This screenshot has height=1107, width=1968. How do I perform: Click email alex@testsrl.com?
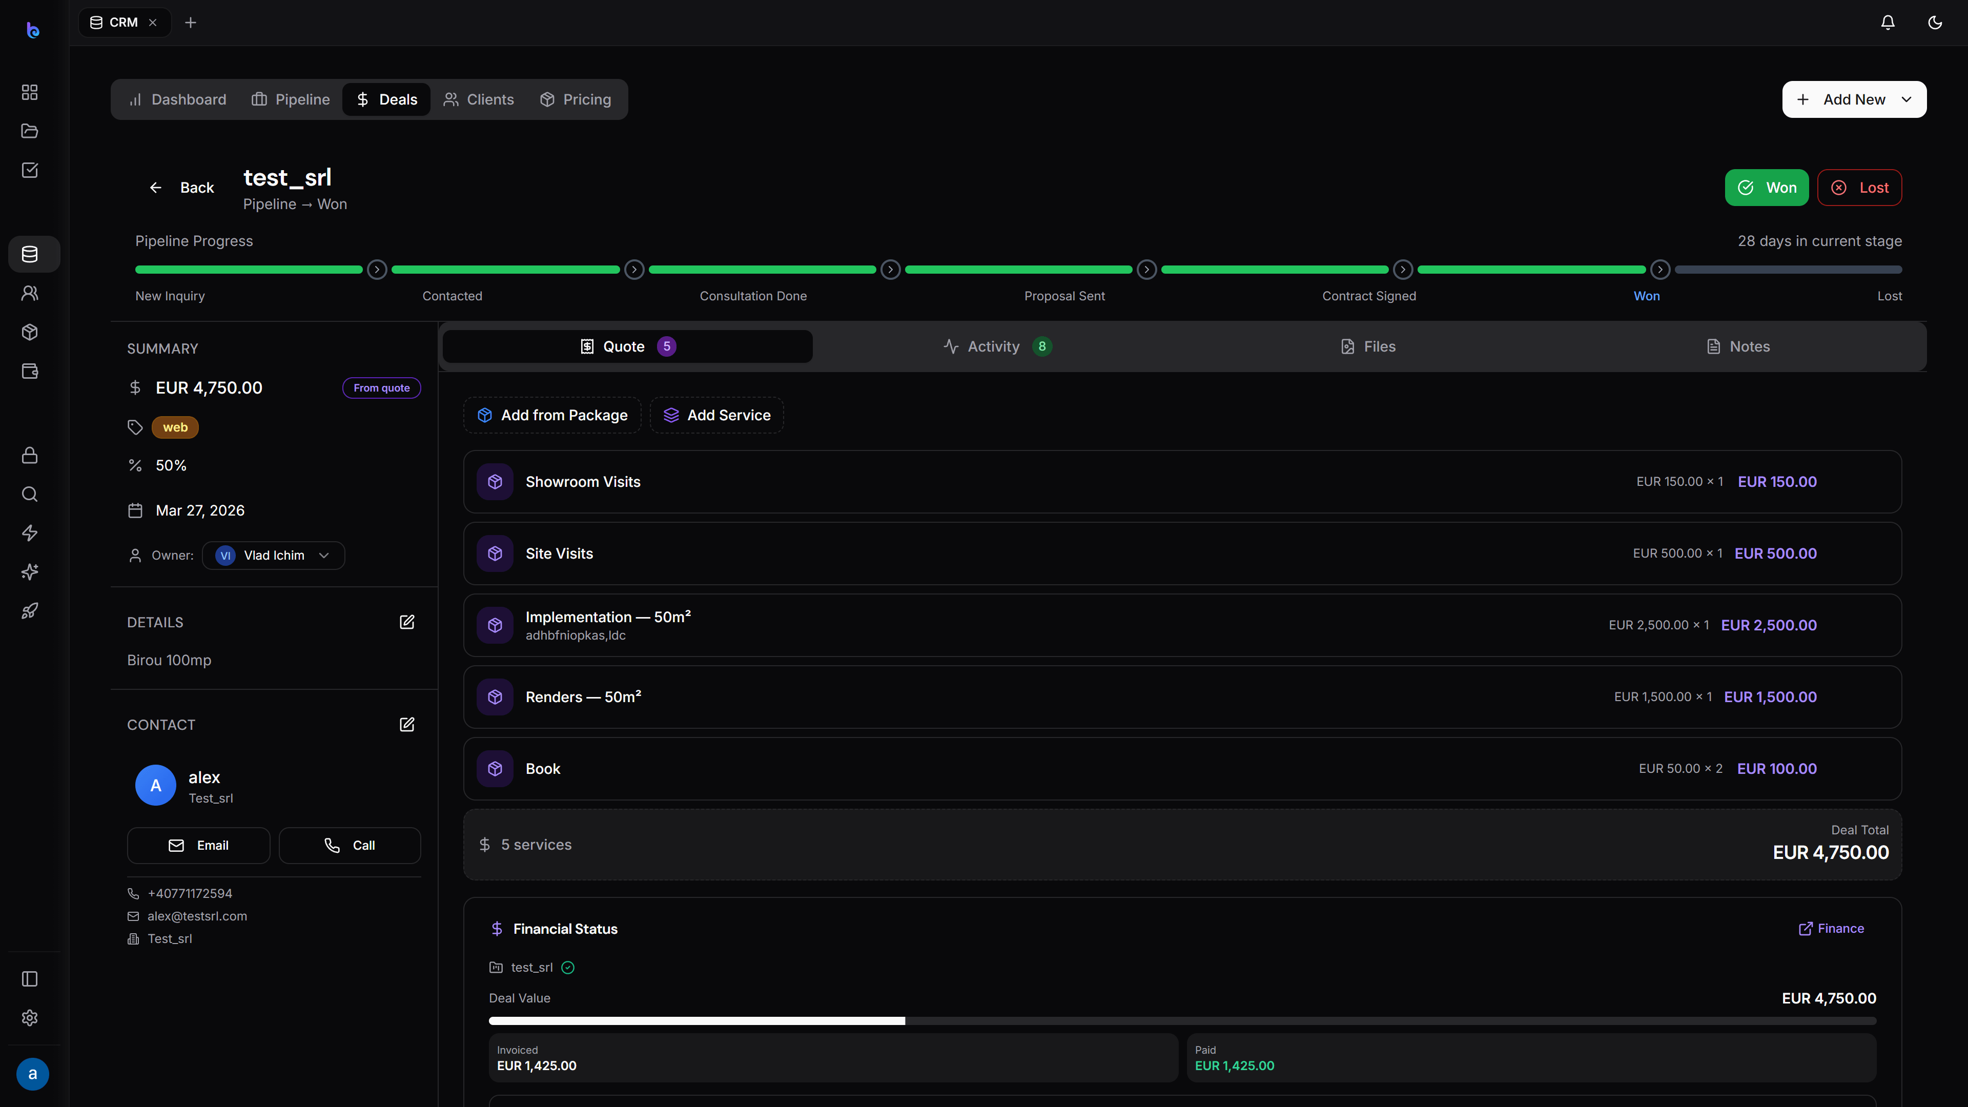point(197,916)
